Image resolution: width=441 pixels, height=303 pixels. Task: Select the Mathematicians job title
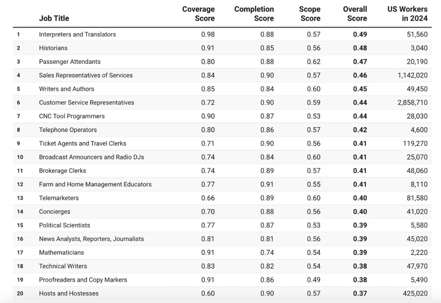tap(62, 252)
